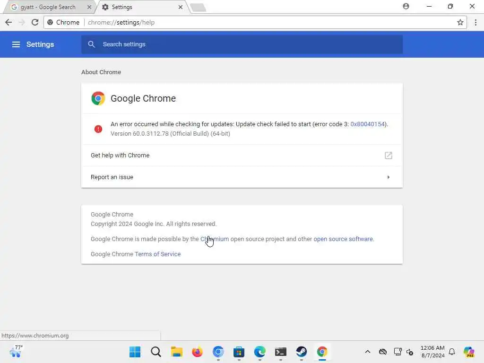
Task: Bookmark this page with the star icon
Action: click(x=460, y=22)
